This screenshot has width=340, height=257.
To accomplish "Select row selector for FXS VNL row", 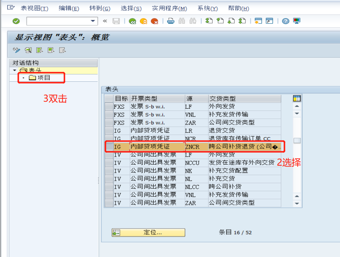I will click(109, 115).
